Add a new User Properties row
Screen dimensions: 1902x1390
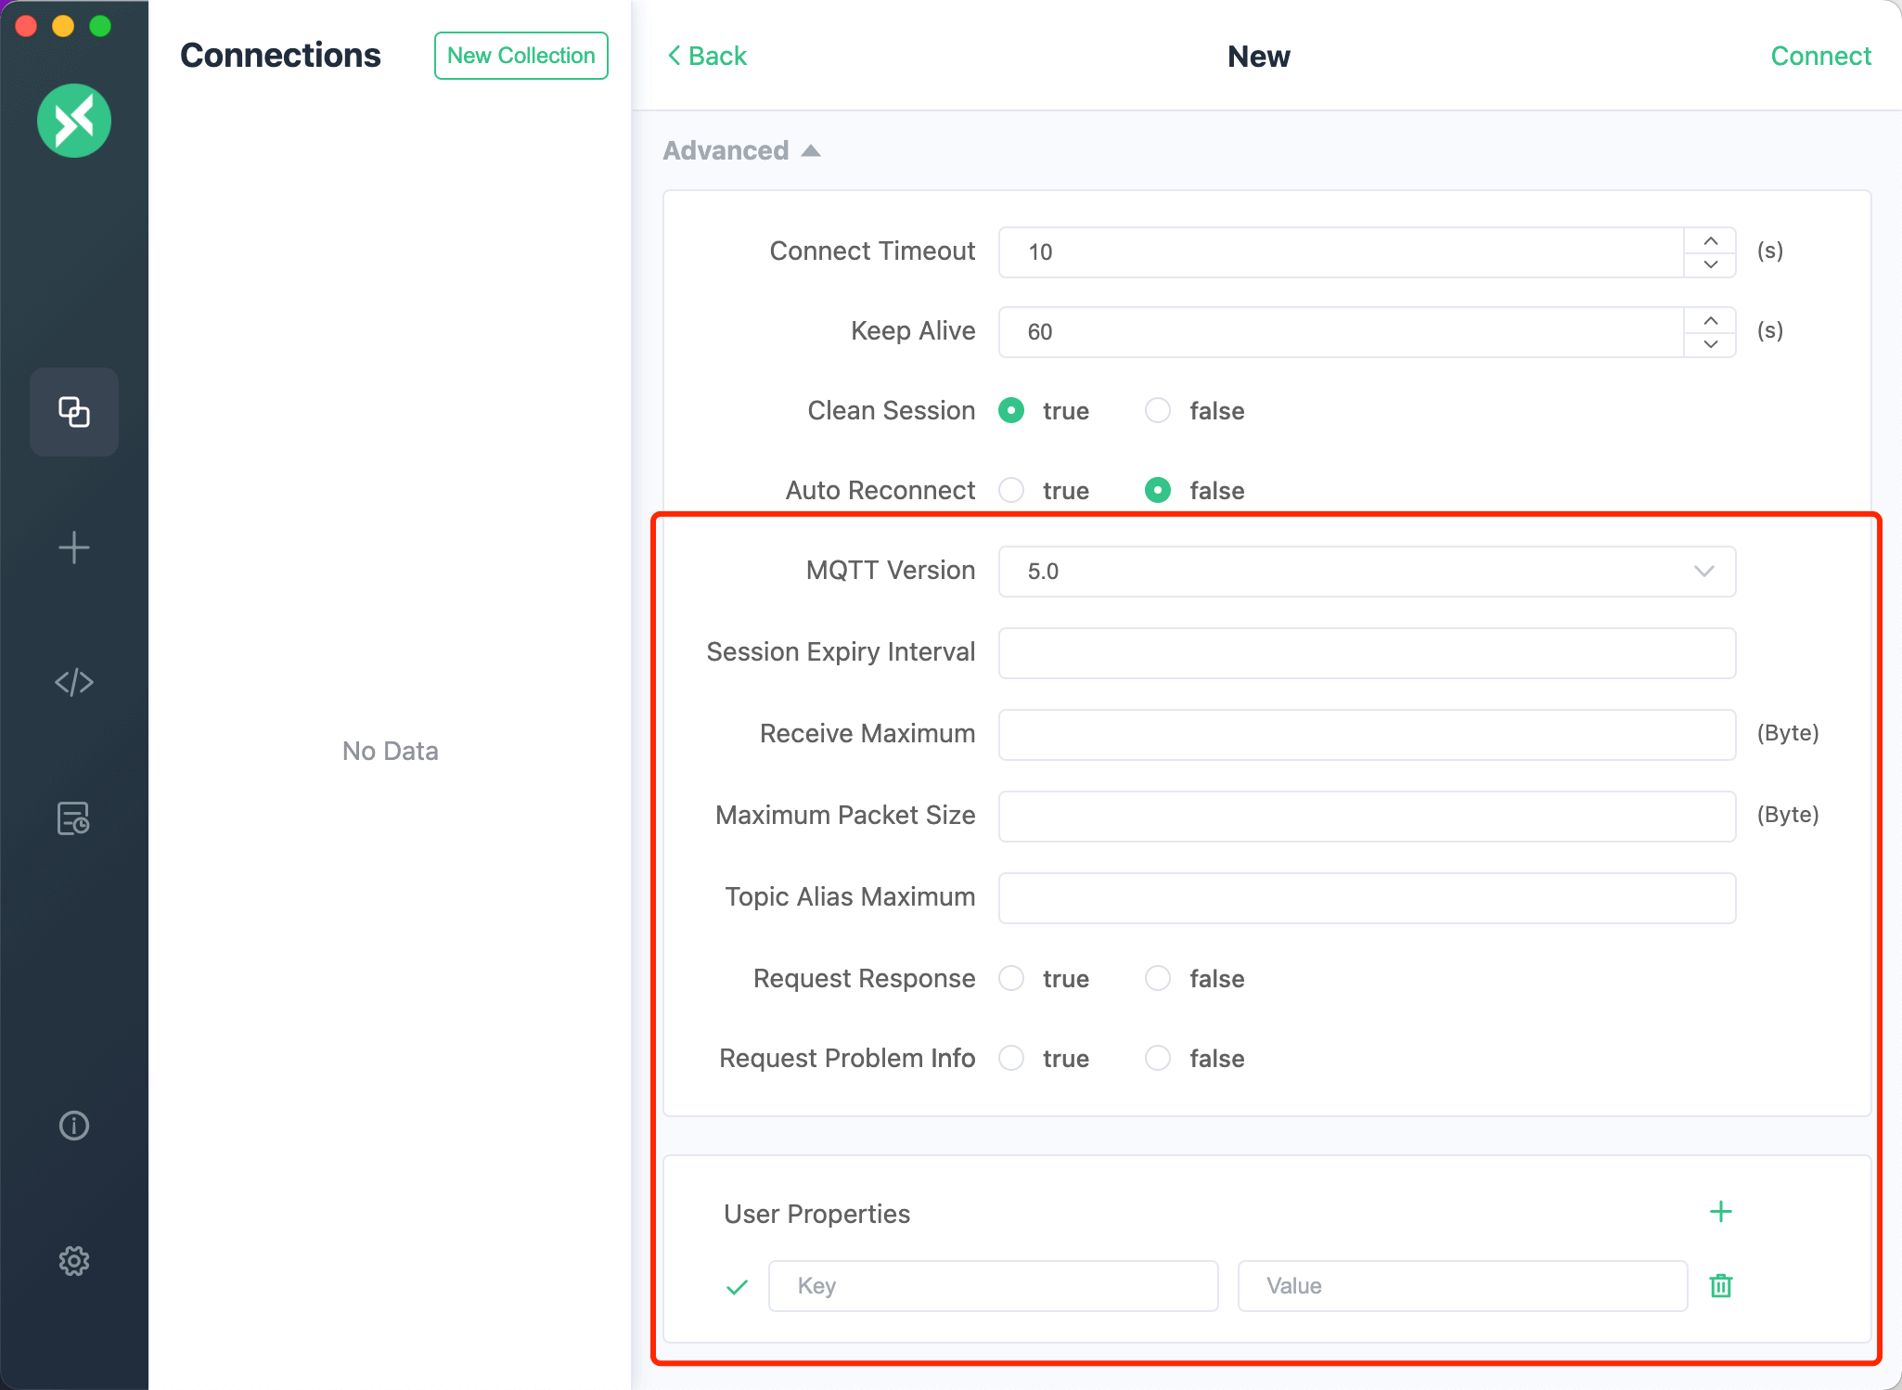(1720, 1212)
